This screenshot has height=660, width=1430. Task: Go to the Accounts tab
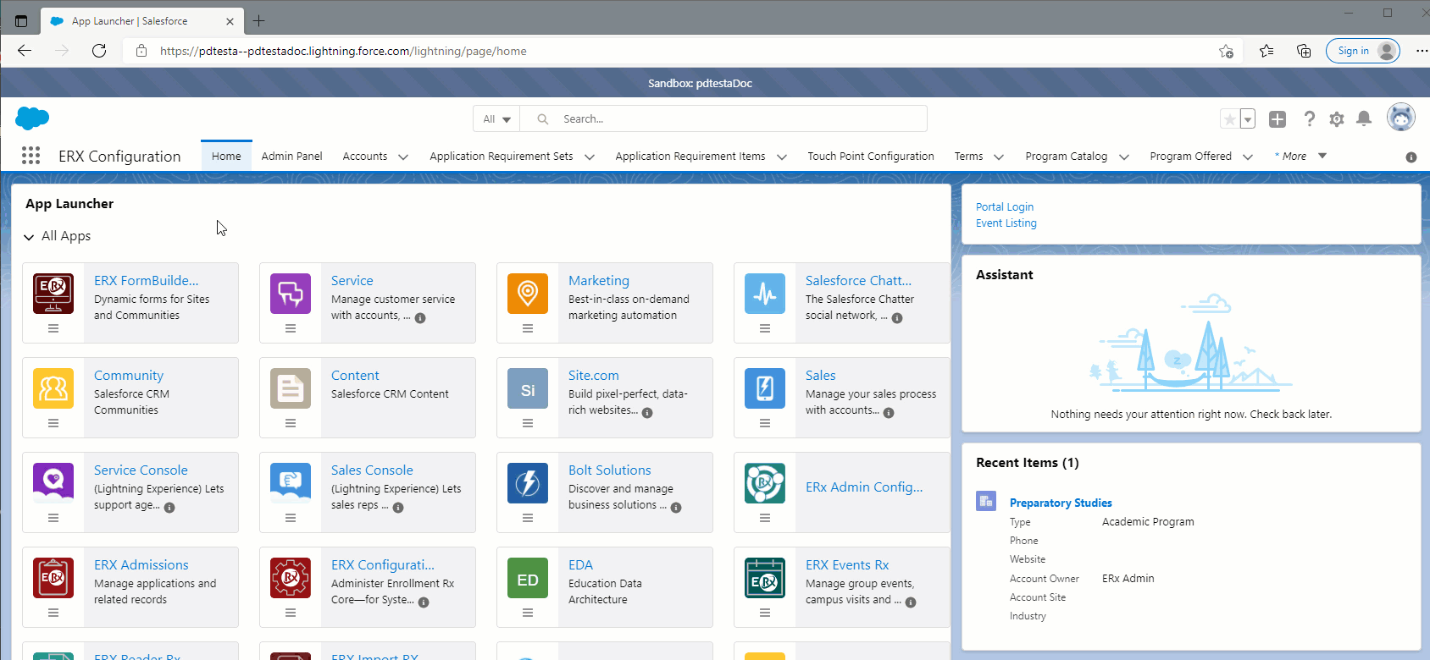coord(365,157)
